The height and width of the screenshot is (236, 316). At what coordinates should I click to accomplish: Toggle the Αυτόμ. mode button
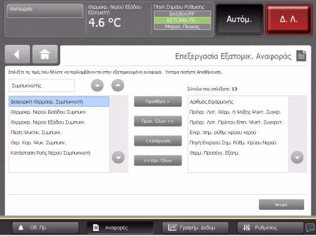[x=239, y=19]
